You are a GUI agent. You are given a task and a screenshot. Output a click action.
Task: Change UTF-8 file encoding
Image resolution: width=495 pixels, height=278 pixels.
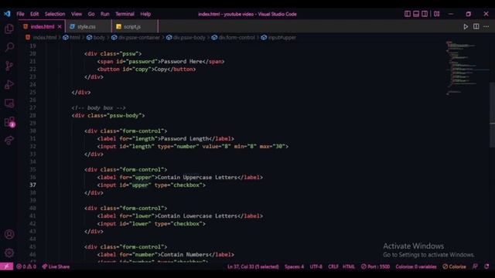pyautogui.click(x=316, y=266)
